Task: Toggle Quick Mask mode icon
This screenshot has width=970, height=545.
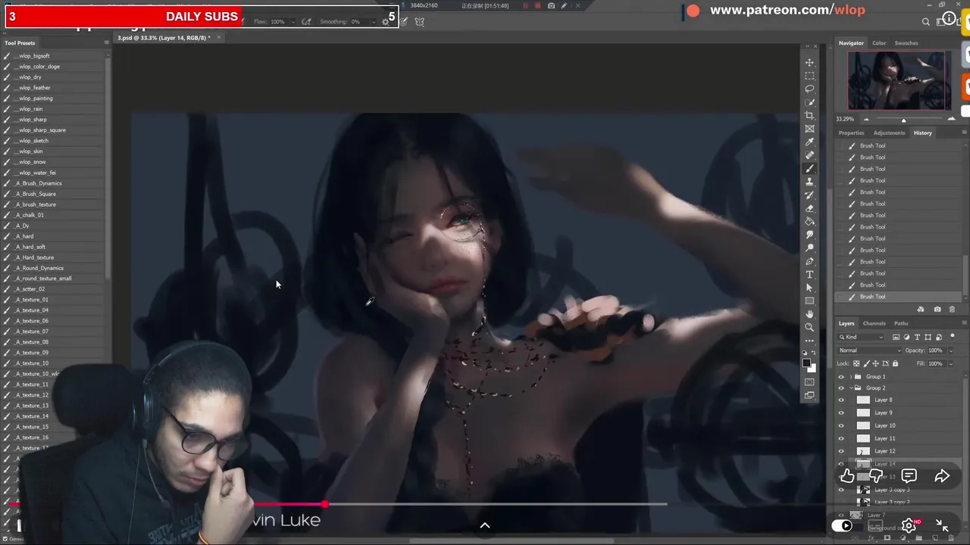Action: click(x=809, y=382)
